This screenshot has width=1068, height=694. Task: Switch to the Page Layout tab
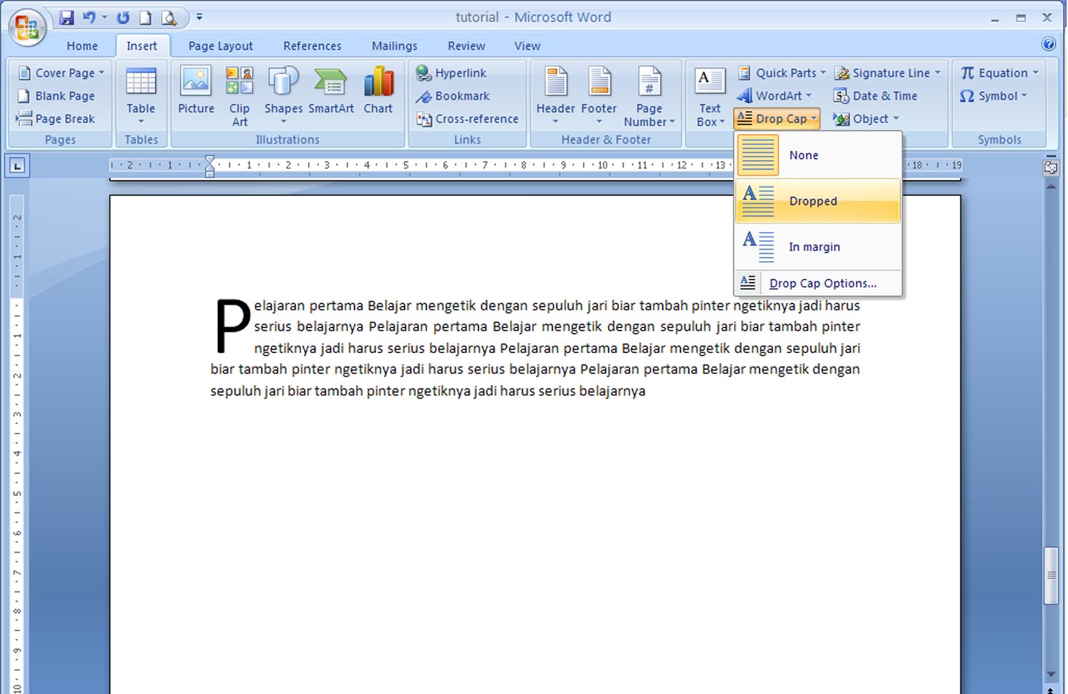coord(220,45)
